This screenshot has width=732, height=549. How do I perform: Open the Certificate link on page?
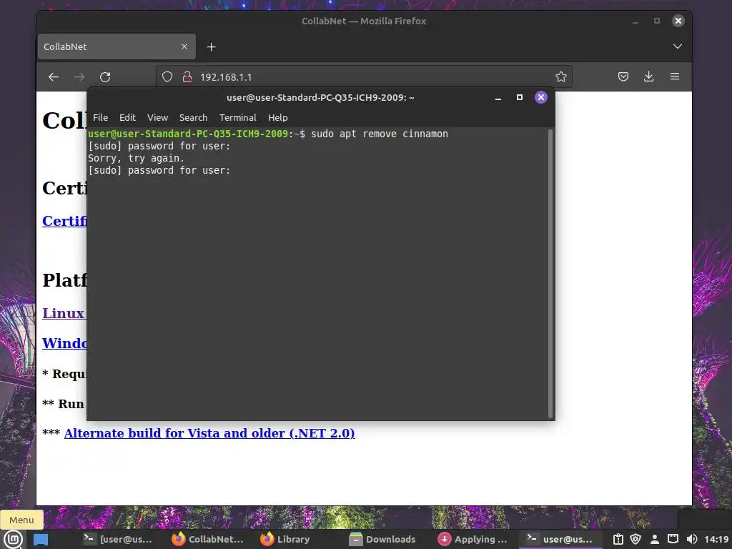tap(64, 221)
